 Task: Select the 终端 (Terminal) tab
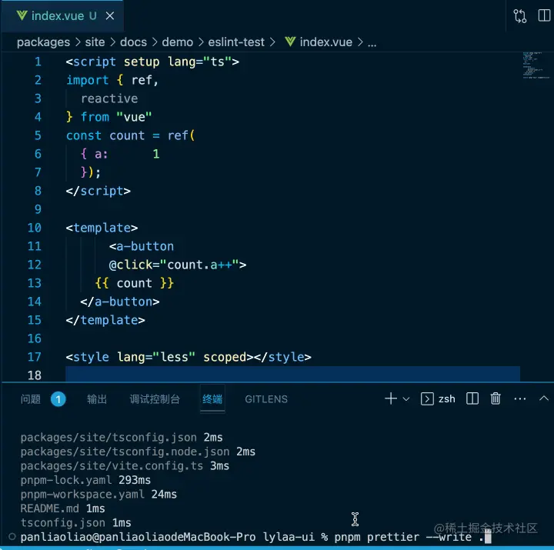tap(212, 399)
